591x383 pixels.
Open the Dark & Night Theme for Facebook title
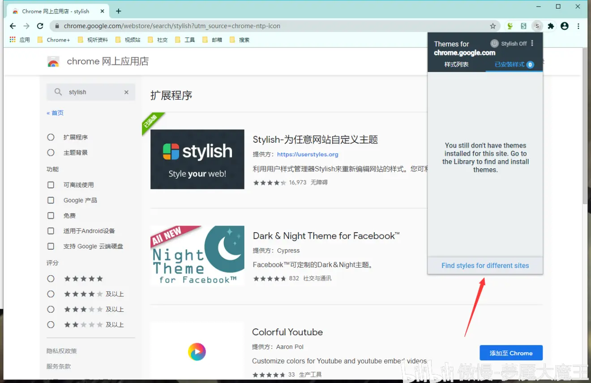(326, 236)
